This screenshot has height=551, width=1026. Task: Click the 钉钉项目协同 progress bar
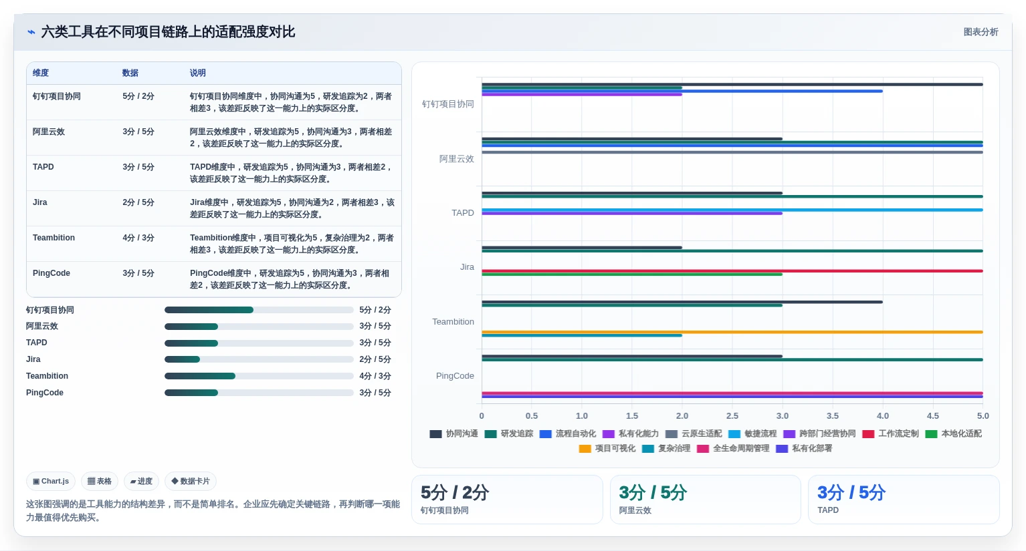coord(259,310)
